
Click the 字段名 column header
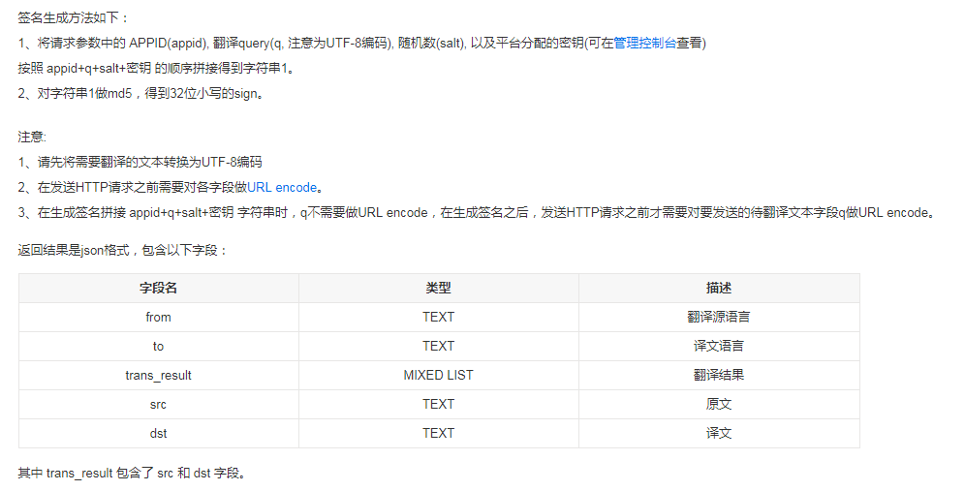point(159,288)
